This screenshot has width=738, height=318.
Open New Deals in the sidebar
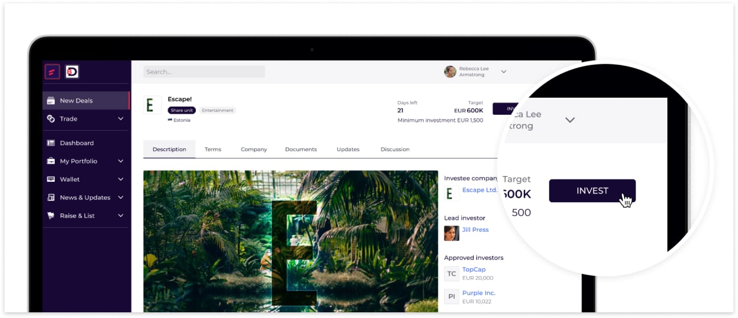86,101
